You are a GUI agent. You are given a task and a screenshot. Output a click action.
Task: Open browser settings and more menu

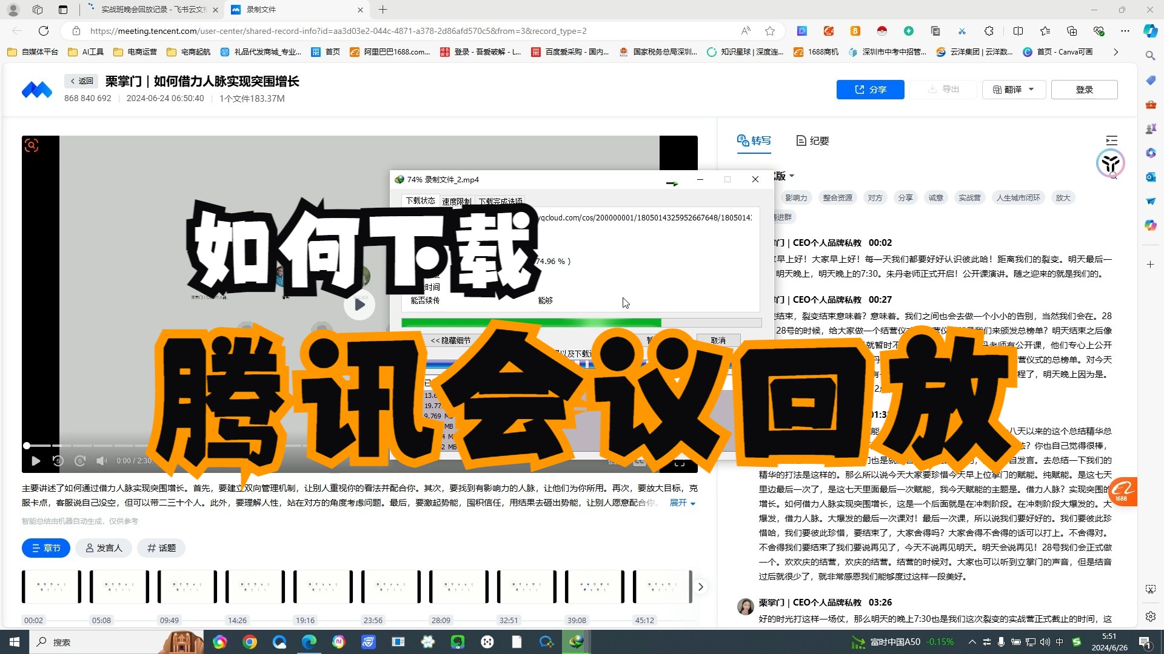[x=1125, y=31]
